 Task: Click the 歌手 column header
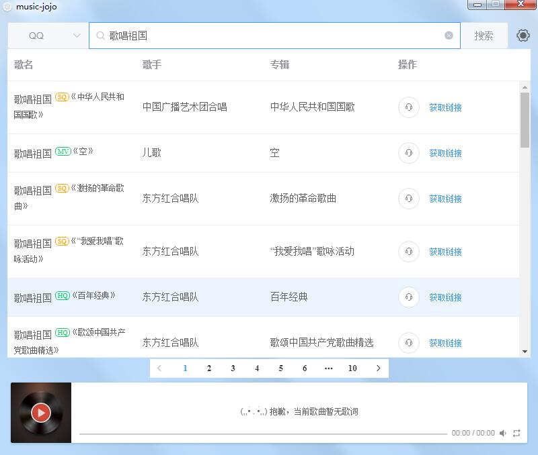tap(152, 64)
